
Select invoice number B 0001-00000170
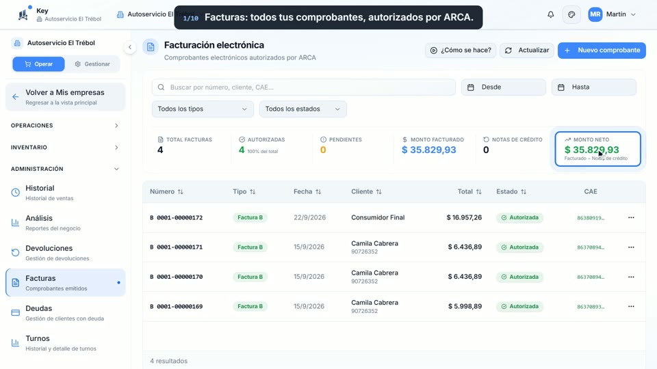pos(177,277)
